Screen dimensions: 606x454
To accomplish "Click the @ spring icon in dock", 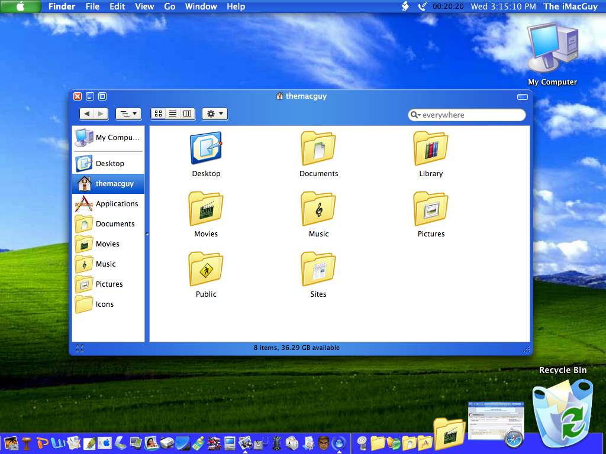I will (x=362, y=443).
